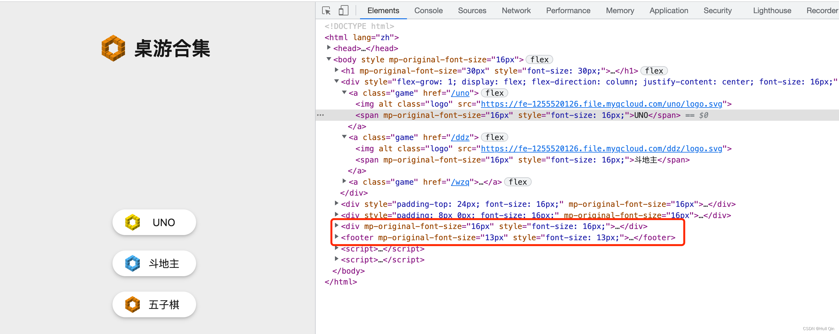Image resolution: width=839 pixels, height=334 pixels.
Task: Open the Sources tab
Action: tap(472, 11)
